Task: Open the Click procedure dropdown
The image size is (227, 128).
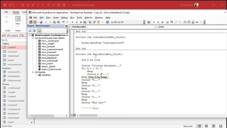Action: point(193,27)
